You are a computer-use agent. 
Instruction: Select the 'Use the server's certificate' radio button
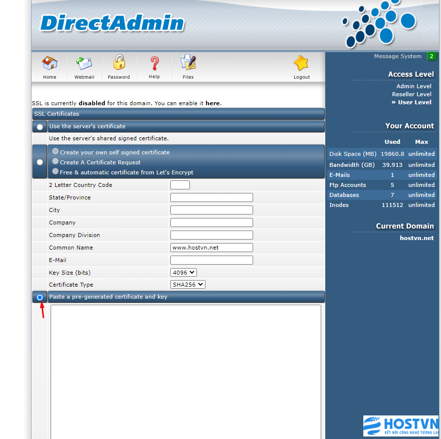tap(40, 127)
